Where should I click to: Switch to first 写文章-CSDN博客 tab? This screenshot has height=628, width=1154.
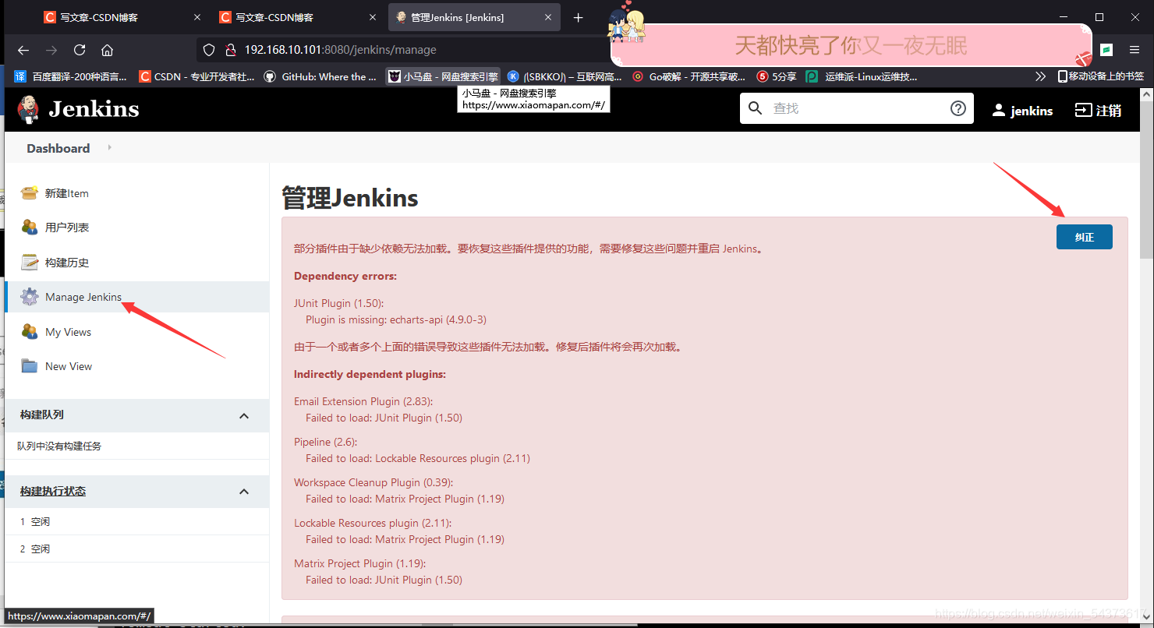tap(121, 17)
